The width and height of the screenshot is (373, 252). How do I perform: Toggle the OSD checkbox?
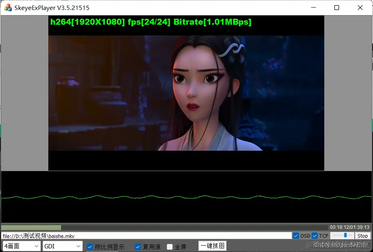[296, 236]
